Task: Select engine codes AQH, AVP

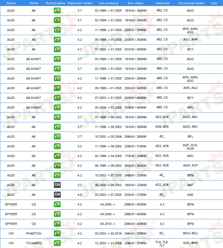Action: tap(190, 165)
